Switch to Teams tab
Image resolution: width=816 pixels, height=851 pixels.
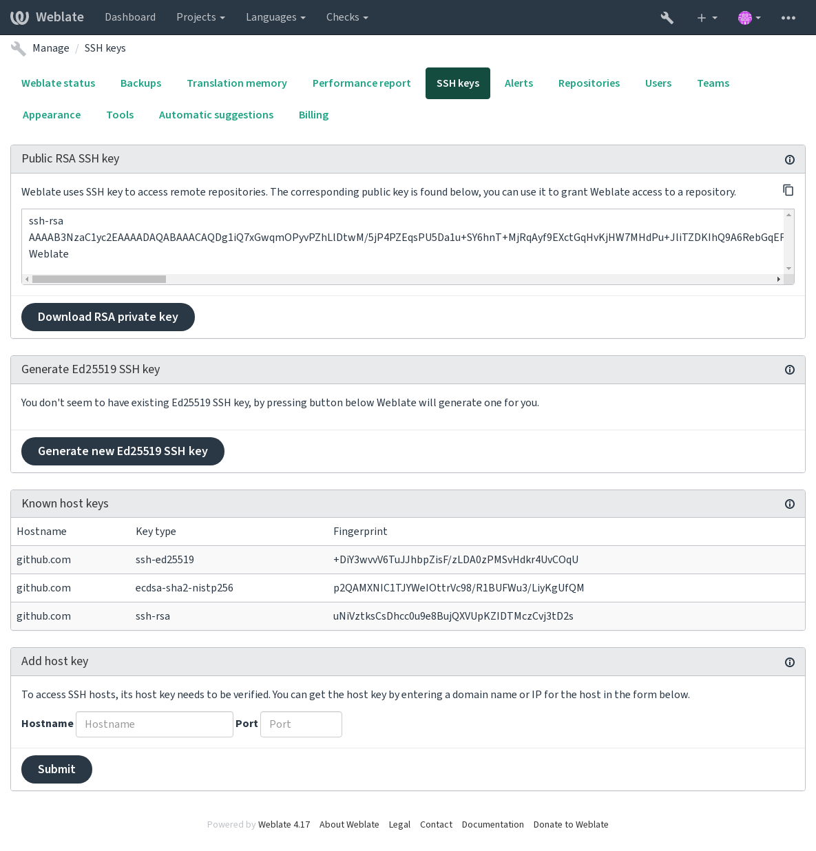(713, 83)
